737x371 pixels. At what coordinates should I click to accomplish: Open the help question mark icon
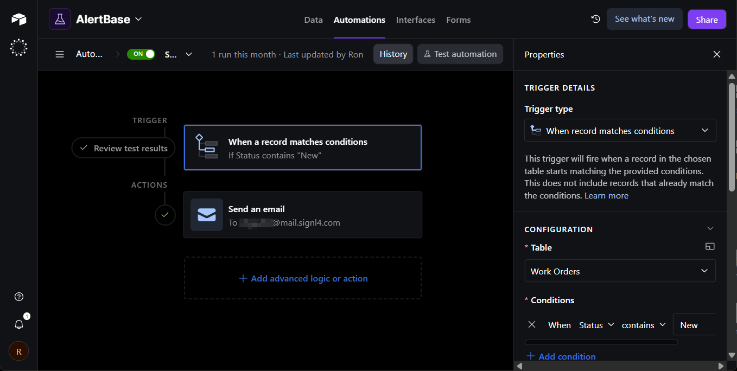[19, 297]
